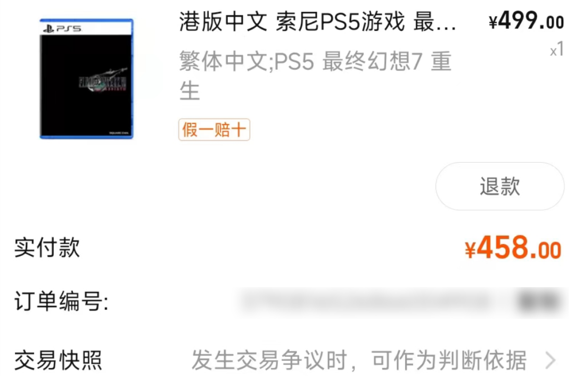Tap the 假一赔十 guarantee tag
The height and width of the screenshot is (376, 575).
point(214,129)
